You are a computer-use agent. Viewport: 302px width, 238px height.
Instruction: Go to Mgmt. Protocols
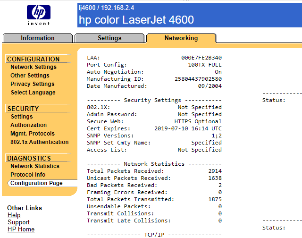(x=33, y=133)
